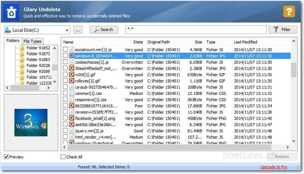Check the box for common[1].css

pos(65,93)
